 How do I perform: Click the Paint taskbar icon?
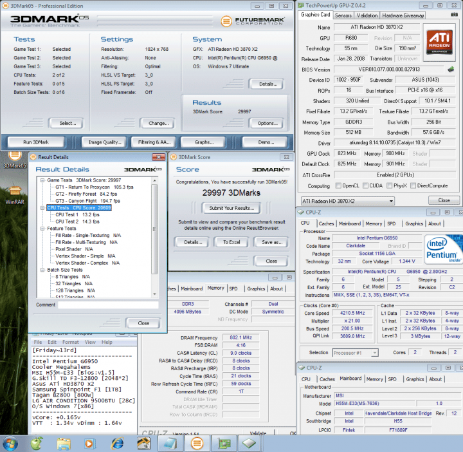tap(144, 444)
